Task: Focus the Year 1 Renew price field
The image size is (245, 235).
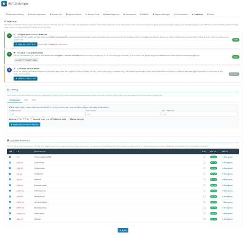Action: pos(123,114)
